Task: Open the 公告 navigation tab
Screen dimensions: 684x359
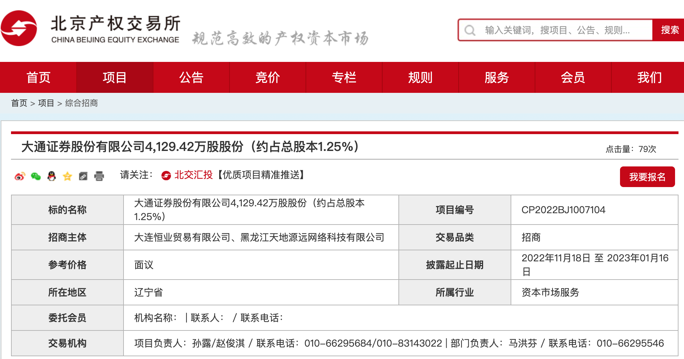Action: click(x=191, y=77)
